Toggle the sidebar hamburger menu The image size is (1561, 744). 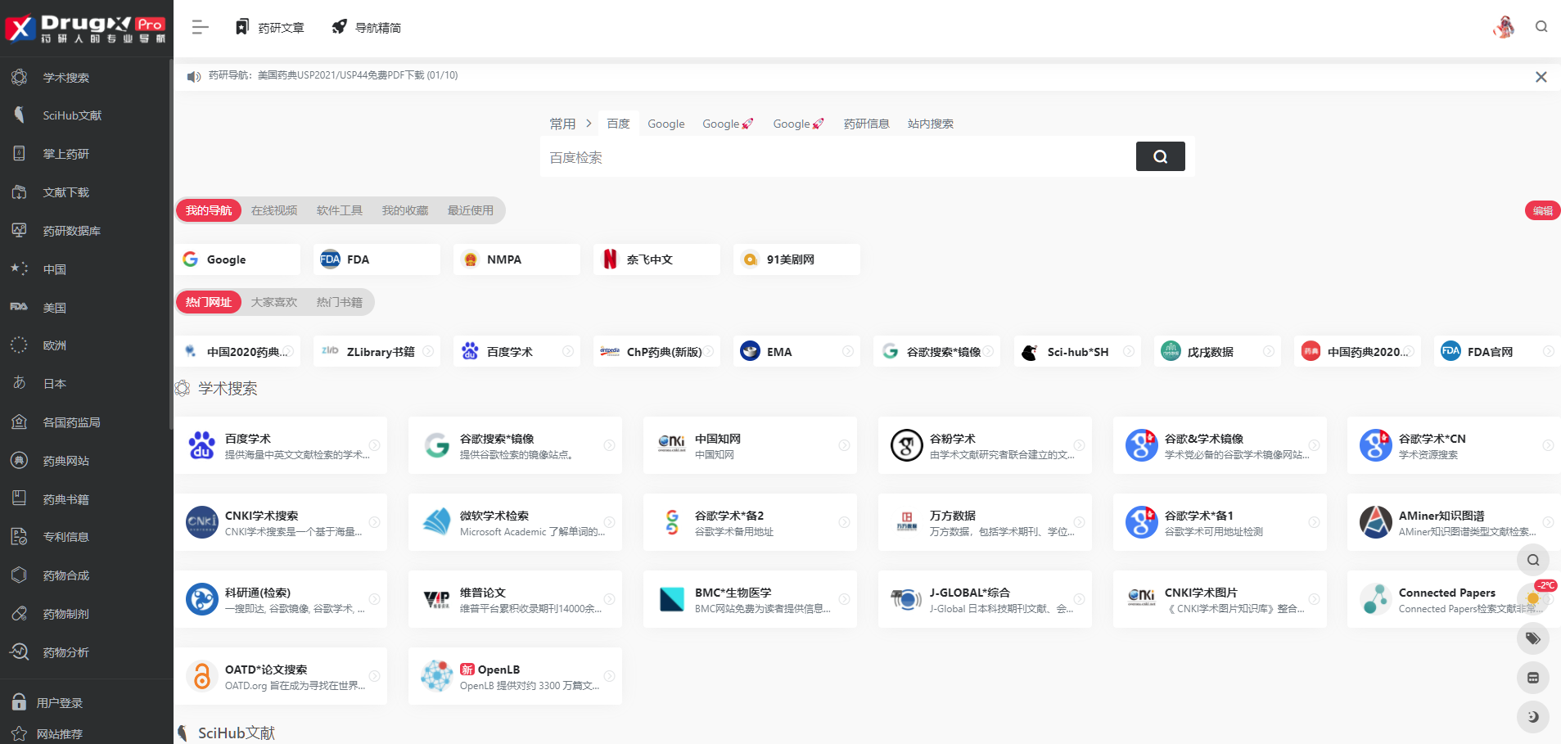(x=201, y=28)
